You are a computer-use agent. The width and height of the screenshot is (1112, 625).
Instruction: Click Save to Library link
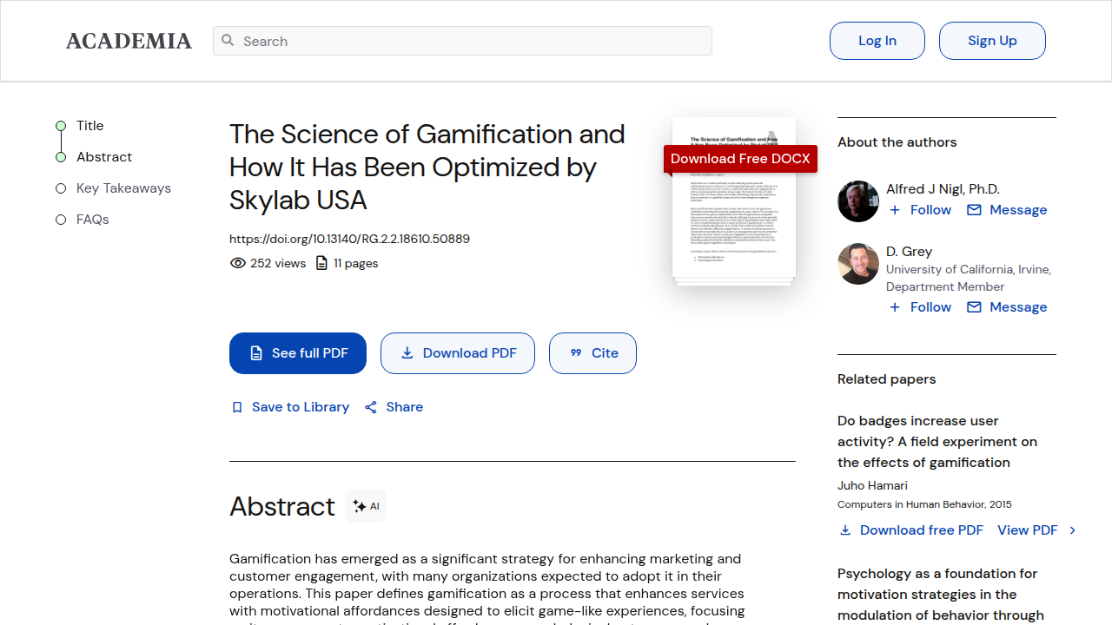click(301, 407)
